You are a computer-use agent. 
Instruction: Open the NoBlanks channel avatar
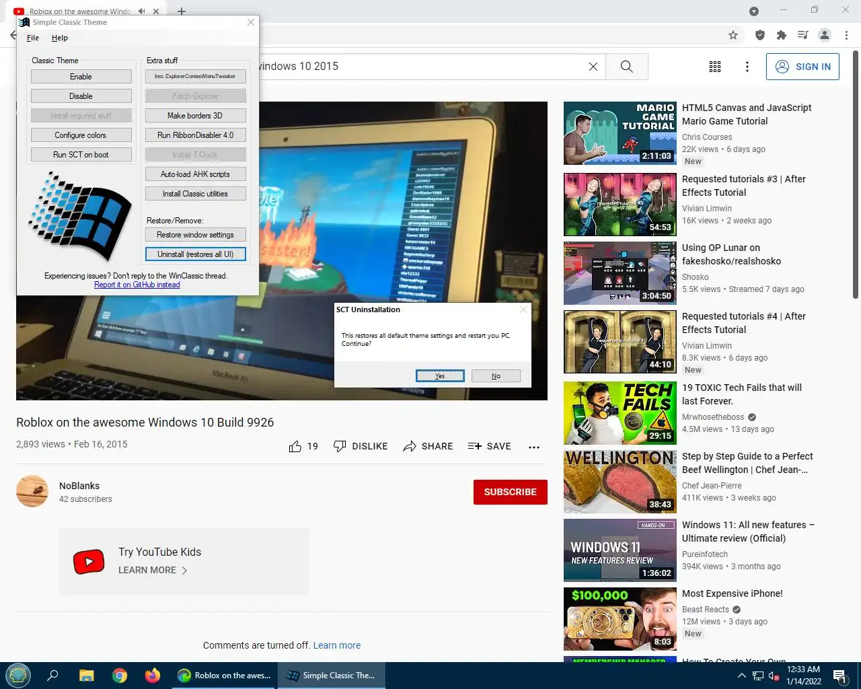coord(32,491)
